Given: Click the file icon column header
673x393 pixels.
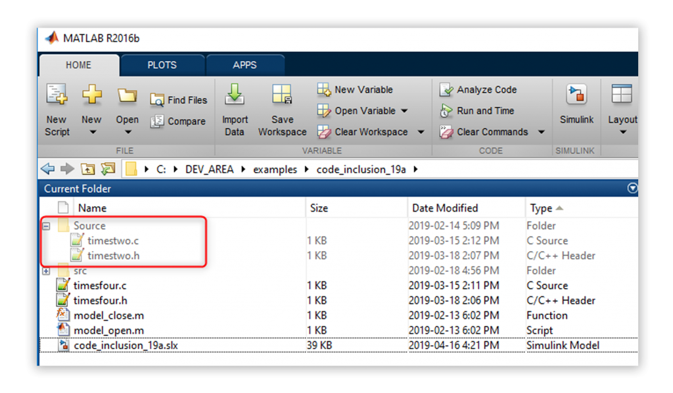Looking at the screenshot, I should (x=63, y=208).
